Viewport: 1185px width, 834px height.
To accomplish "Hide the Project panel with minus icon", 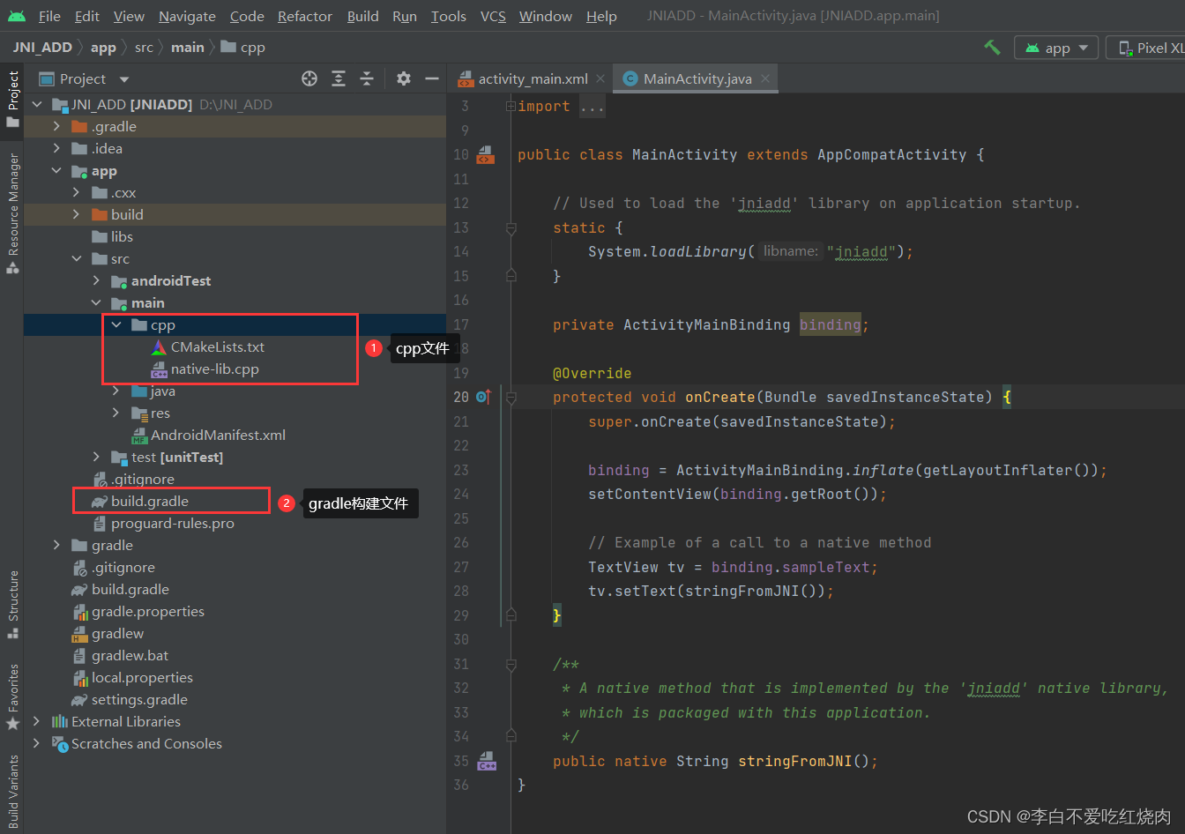I will coord(432,78).
